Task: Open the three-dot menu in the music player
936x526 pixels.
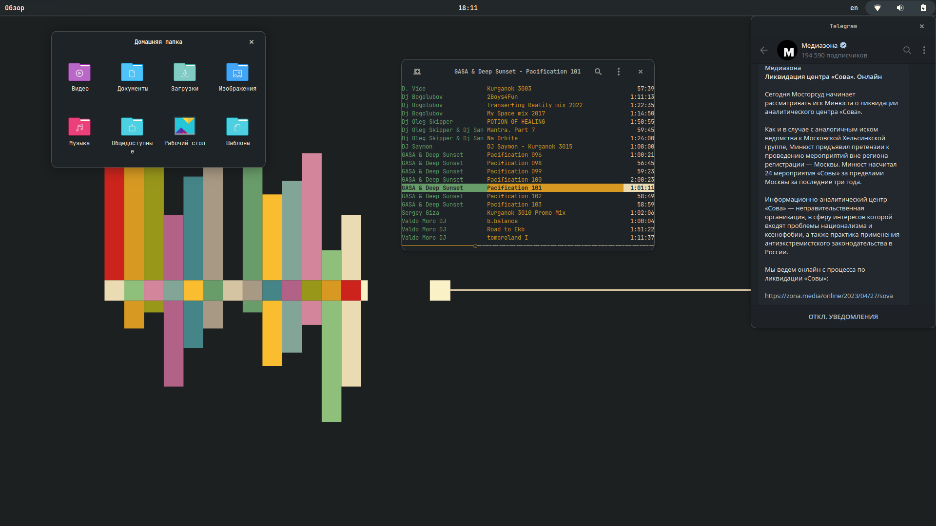Action: (618, 72)
